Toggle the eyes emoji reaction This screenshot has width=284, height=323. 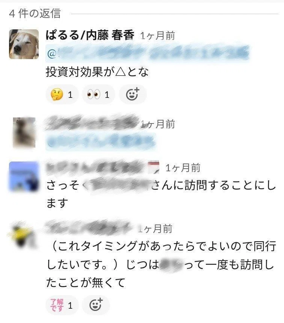tap(98, 94)
